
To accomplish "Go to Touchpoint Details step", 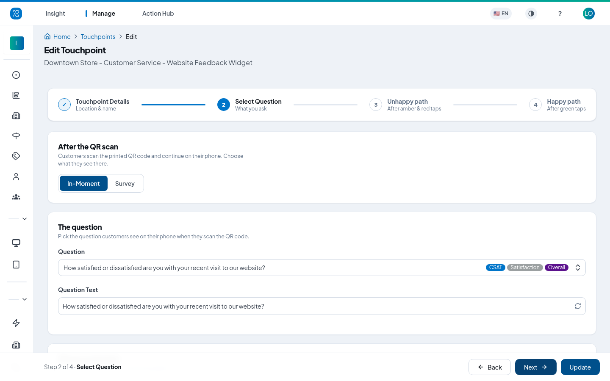I will tap(94, 105).
